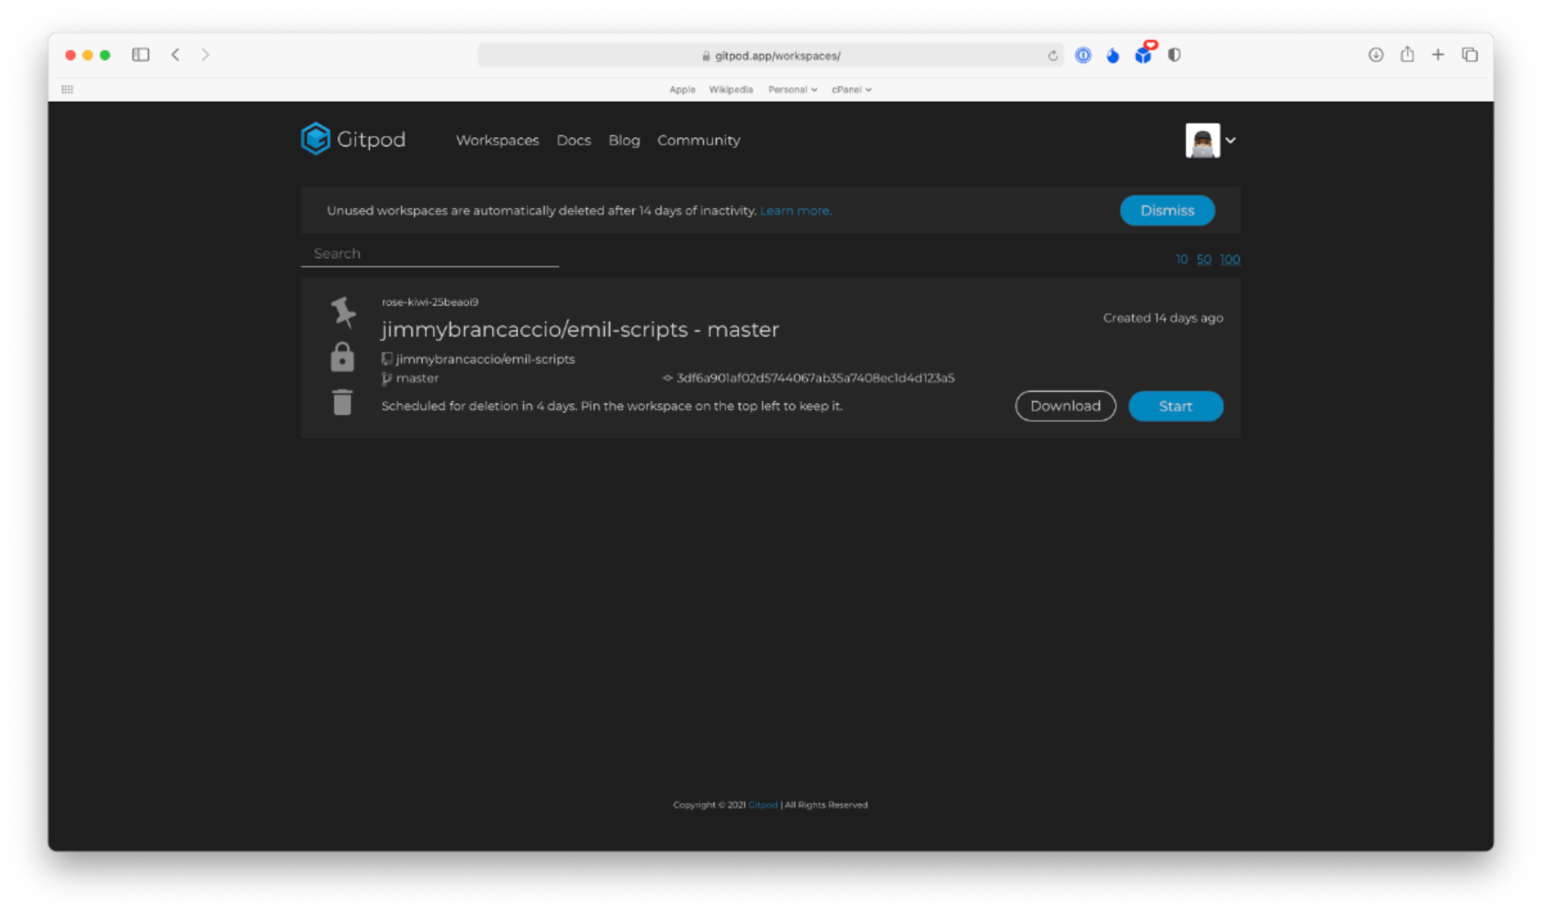The width and height of the screenshot is (1542, 915).
Task: Toggle Safari sidebar panel
Action: pos(141,55)
